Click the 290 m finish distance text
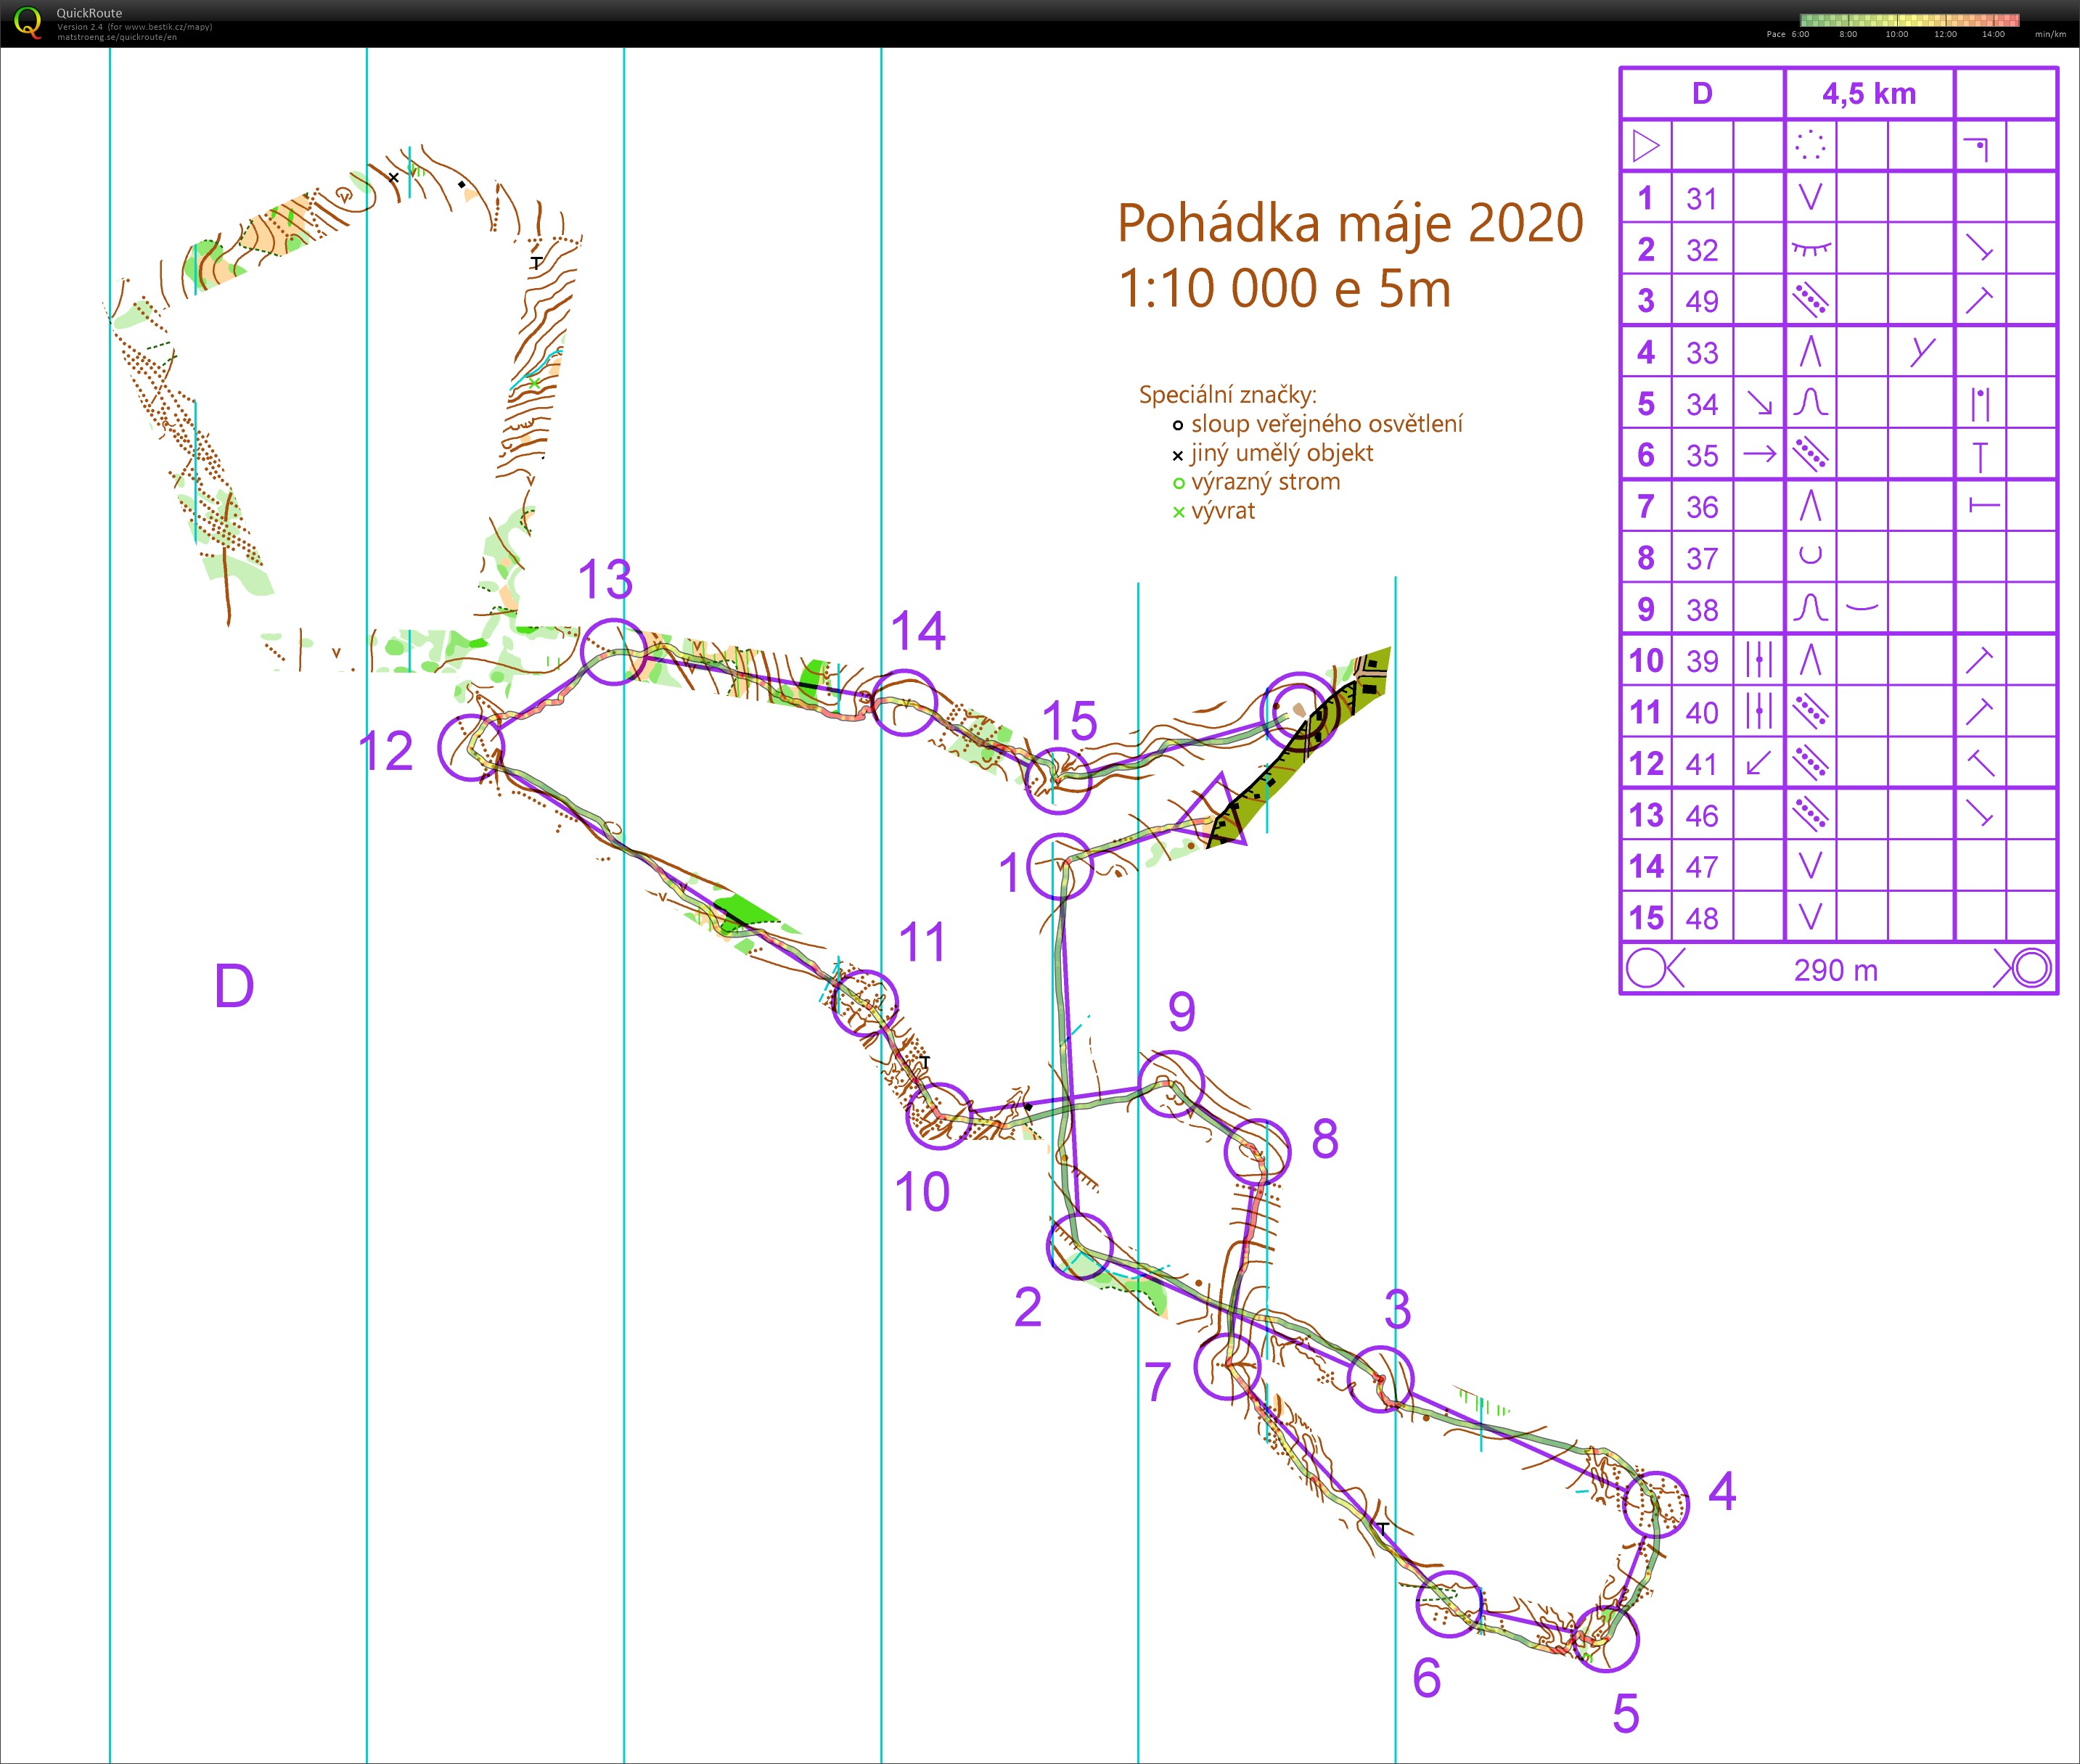 (x=1835, y=970)
